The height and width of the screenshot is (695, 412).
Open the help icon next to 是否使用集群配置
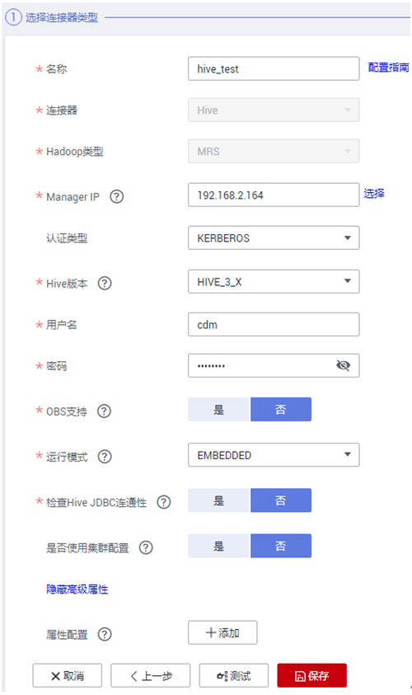tap(146, 547)
